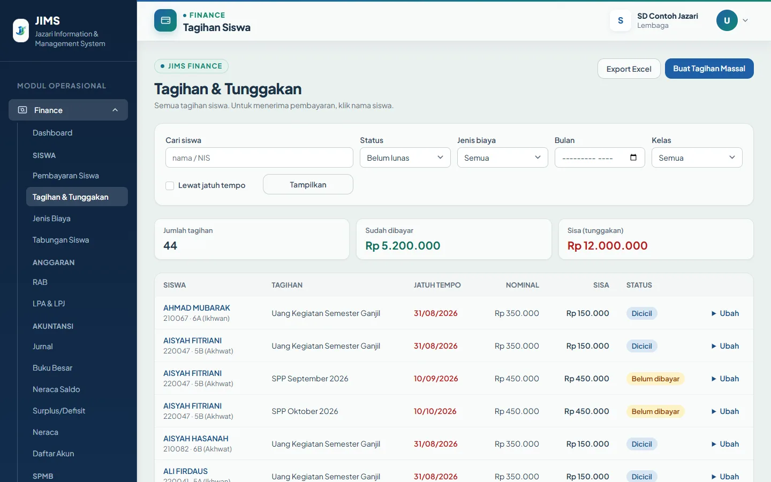The image size is (771, 482).
Task: Collapse the Finance sidebar section
Action: (x=115, y=110)
